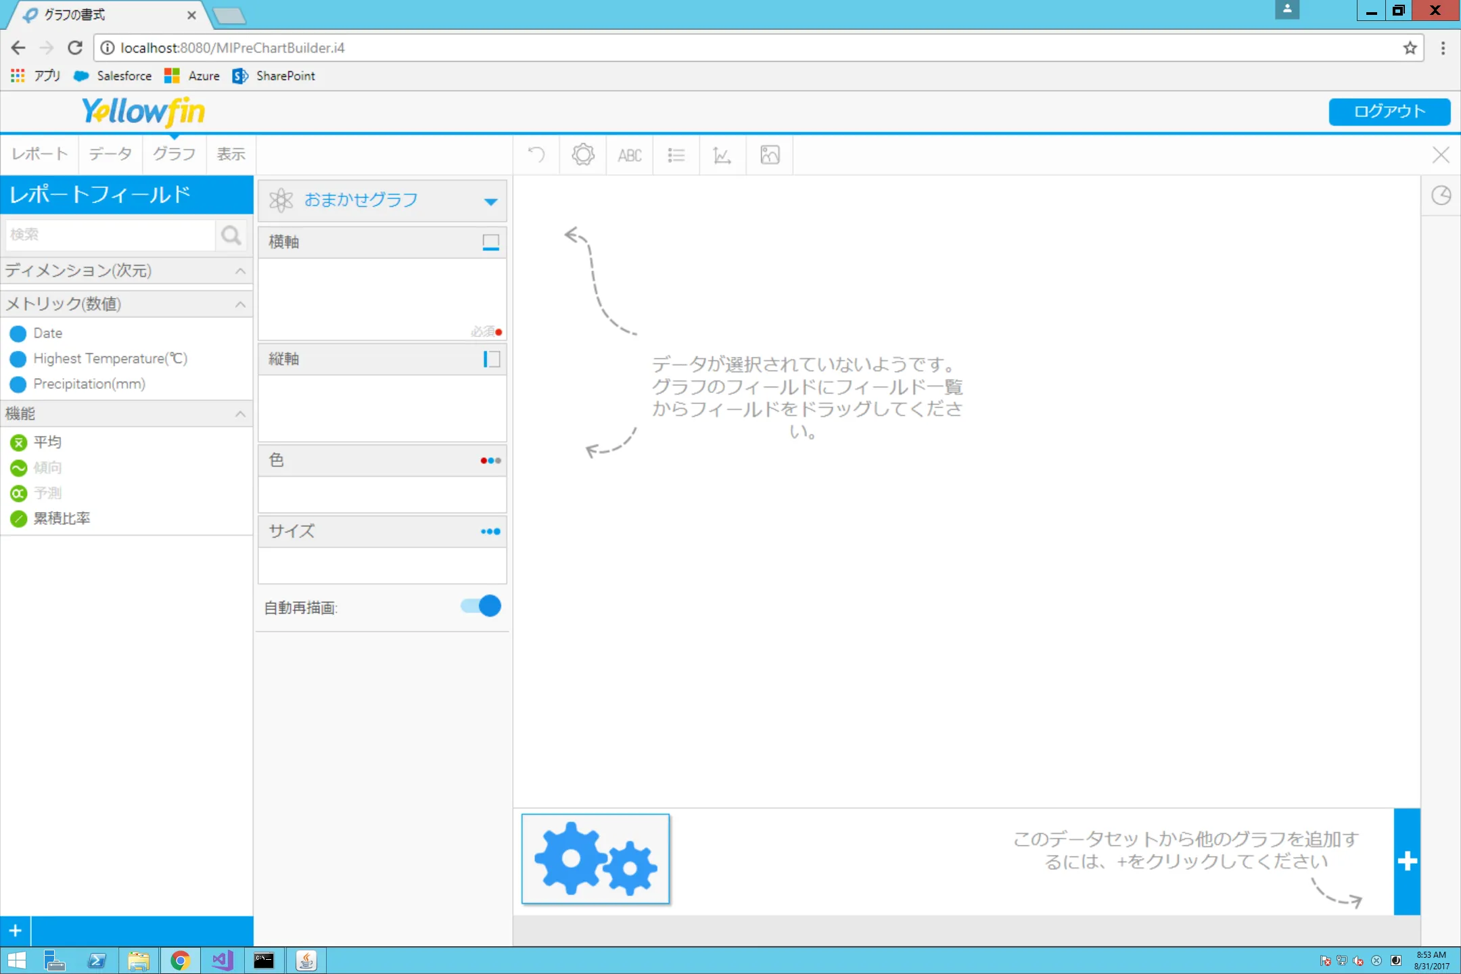This screenshot has width=1461, height=974.
Task: Open the pie chart panel on the right edge
Action: pos(1441,195)
